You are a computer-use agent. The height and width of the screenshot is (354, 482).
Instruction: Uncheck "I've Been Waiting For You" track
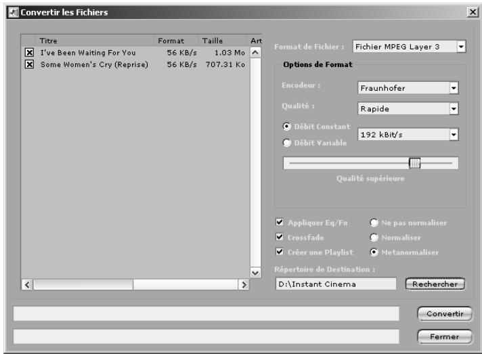click(29, 53)
